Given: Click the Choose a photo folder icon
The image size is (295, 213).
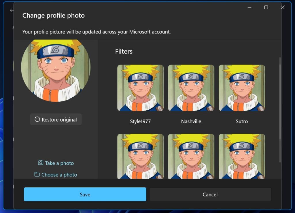Looking at the screenshot, I should click(x=37, y=175).
